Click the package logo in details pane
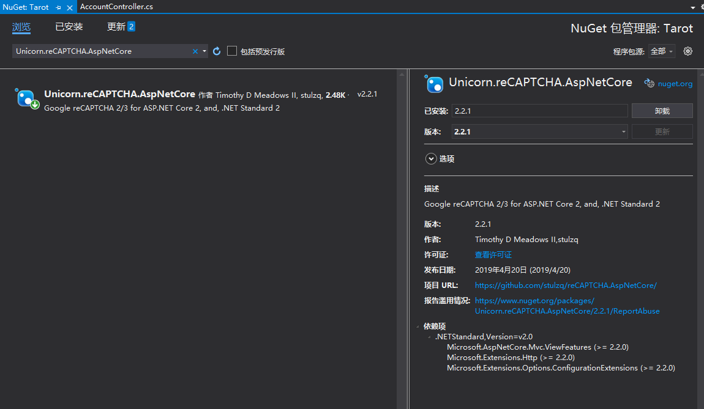 click(x=435, y=84)
